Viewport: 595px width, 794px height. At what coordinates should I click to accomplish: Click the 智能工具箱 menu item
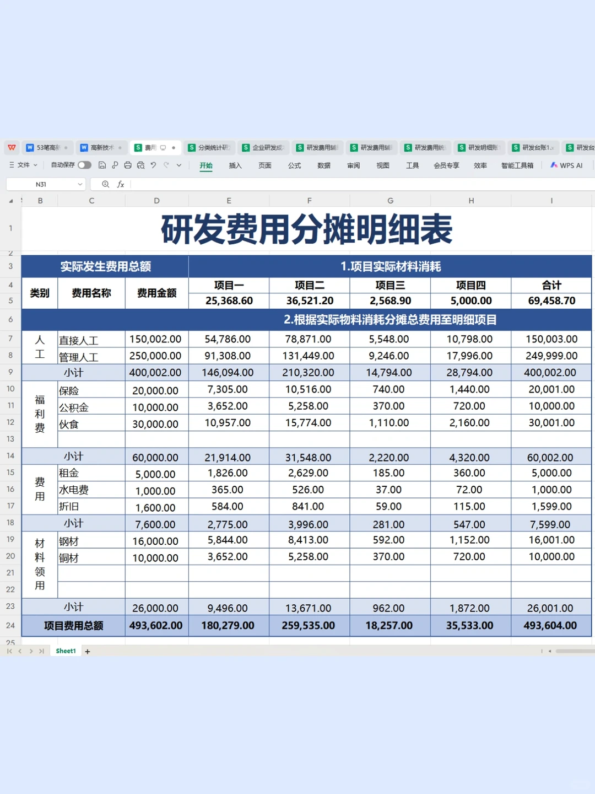517,165
